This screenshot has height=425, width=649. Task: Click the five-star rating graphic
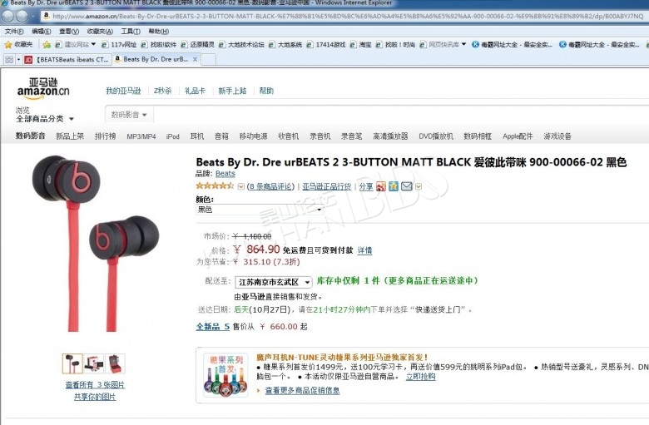point(215,185)
